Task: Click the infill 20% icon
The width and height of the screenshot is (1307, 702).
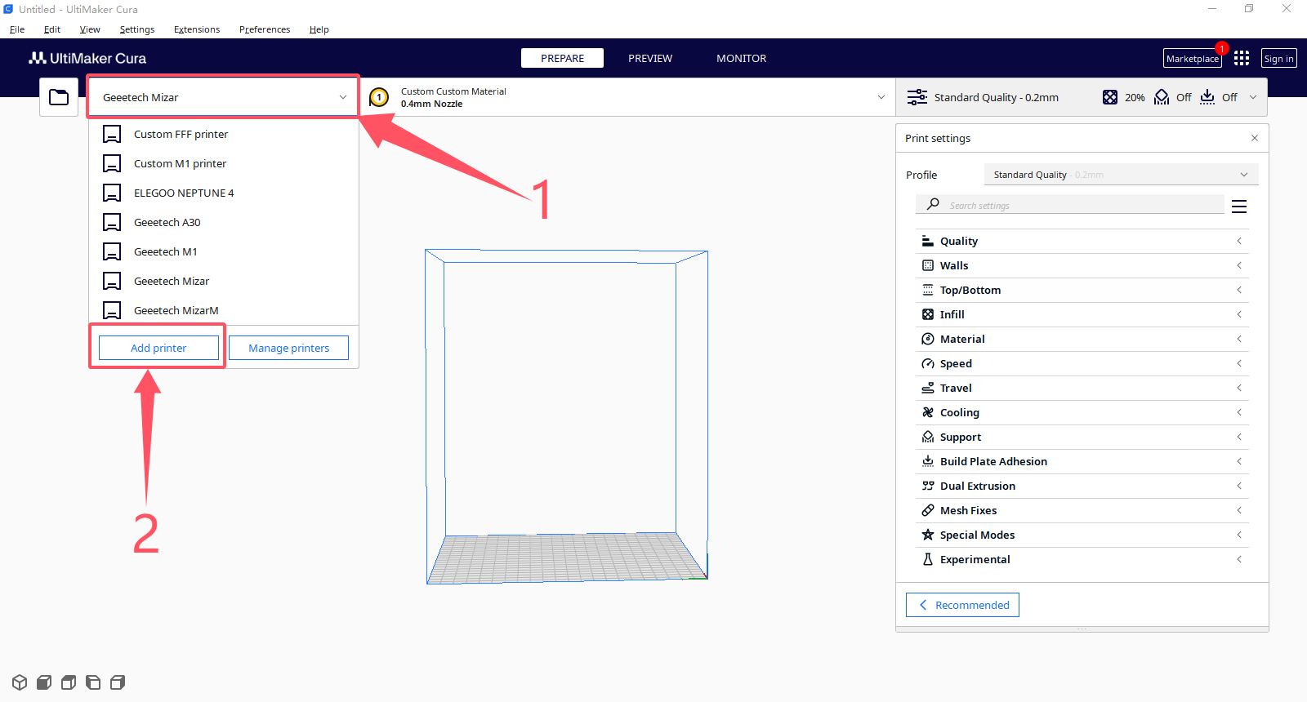Action: pyautogui.click(x=1109, y=97)
